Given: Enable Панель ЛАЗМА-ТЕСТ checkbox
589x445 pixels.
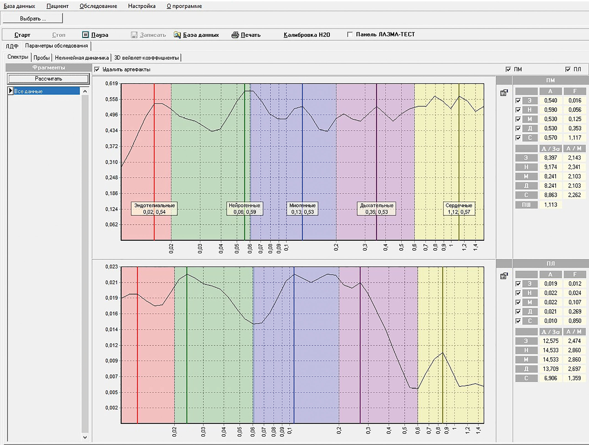Looking at the screenshot, I should point(350,35).
